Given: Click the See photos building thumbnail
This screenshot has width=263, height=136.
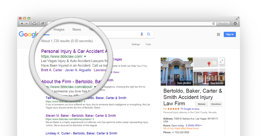Looking at the screenshot, I should 177,72.
